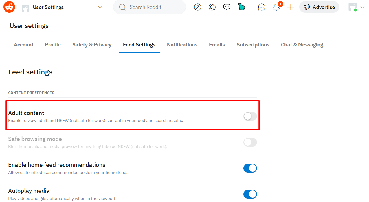Click Enable home feed recommendations label
The height and width of the screenshot is (202, 369).
pyautogui.click(x=57, y=165)
